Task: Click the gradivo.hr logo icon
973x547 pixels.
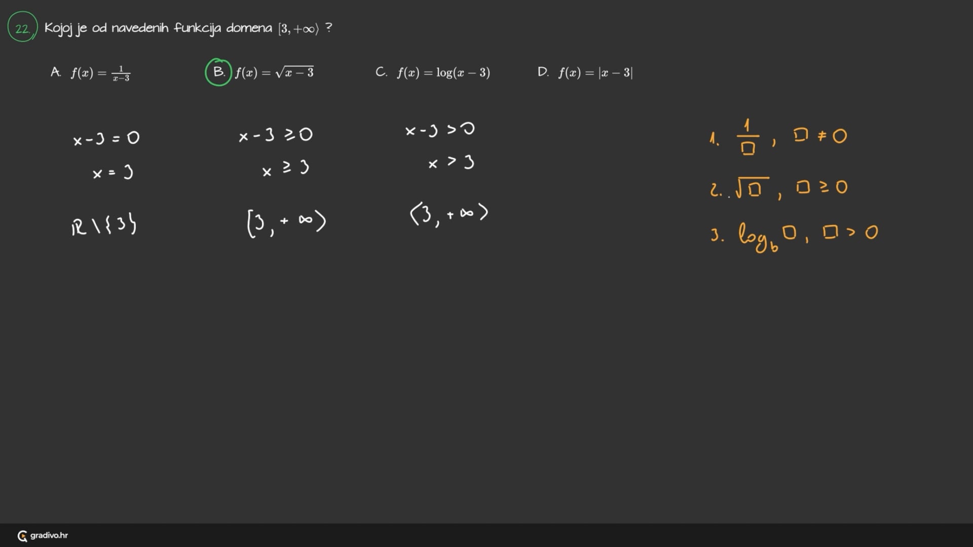Action: pos(22,536)
